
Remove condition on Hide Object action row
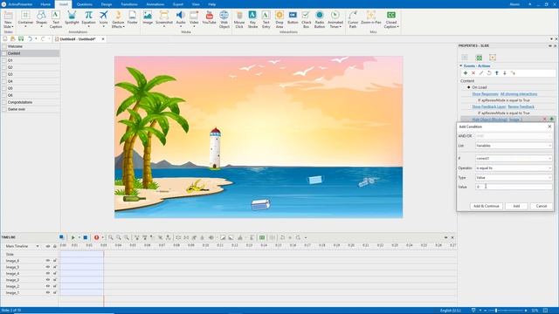pyautogui.click(x=544, y=119)
